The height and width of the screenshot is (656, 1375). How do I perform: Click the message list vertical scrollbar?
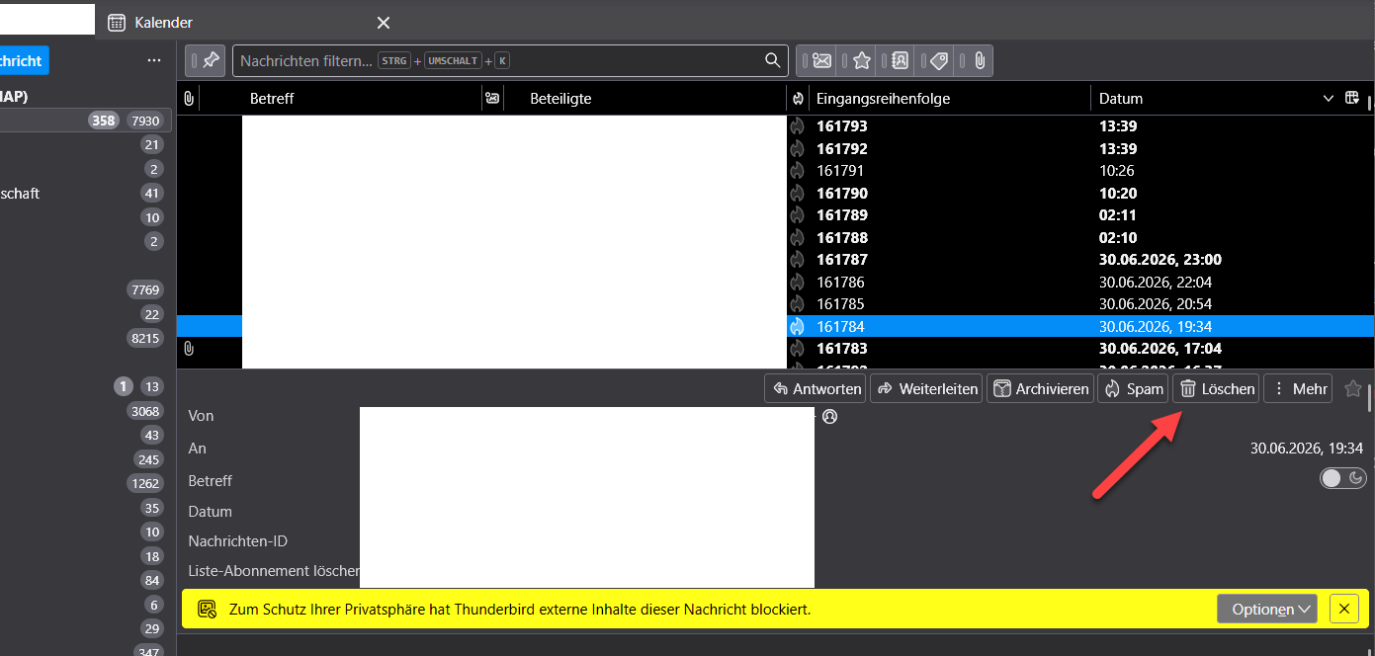[1370, 103]
